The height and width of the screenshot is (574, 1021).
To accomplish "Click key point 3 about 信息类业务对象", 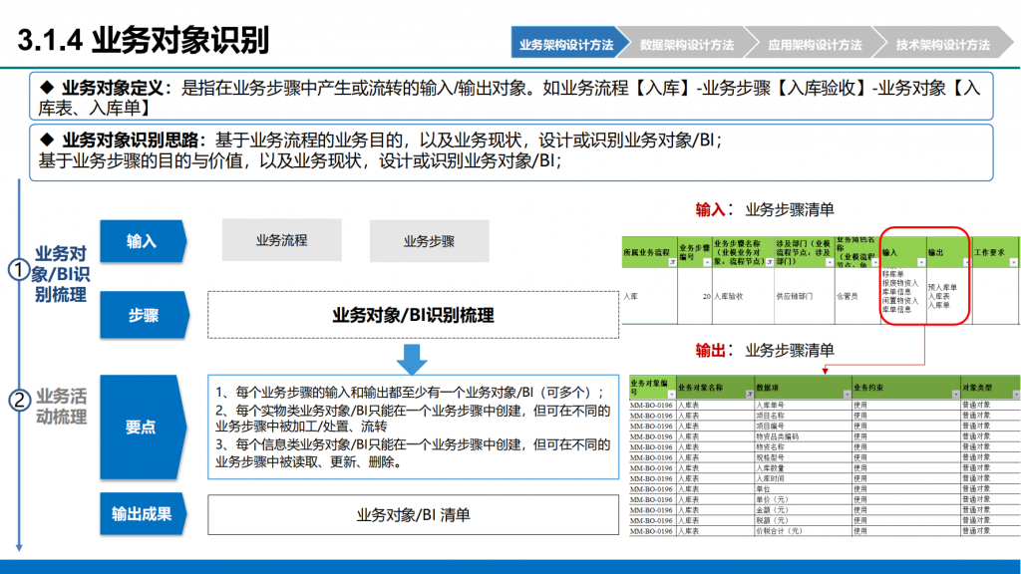I will (413, 453).
